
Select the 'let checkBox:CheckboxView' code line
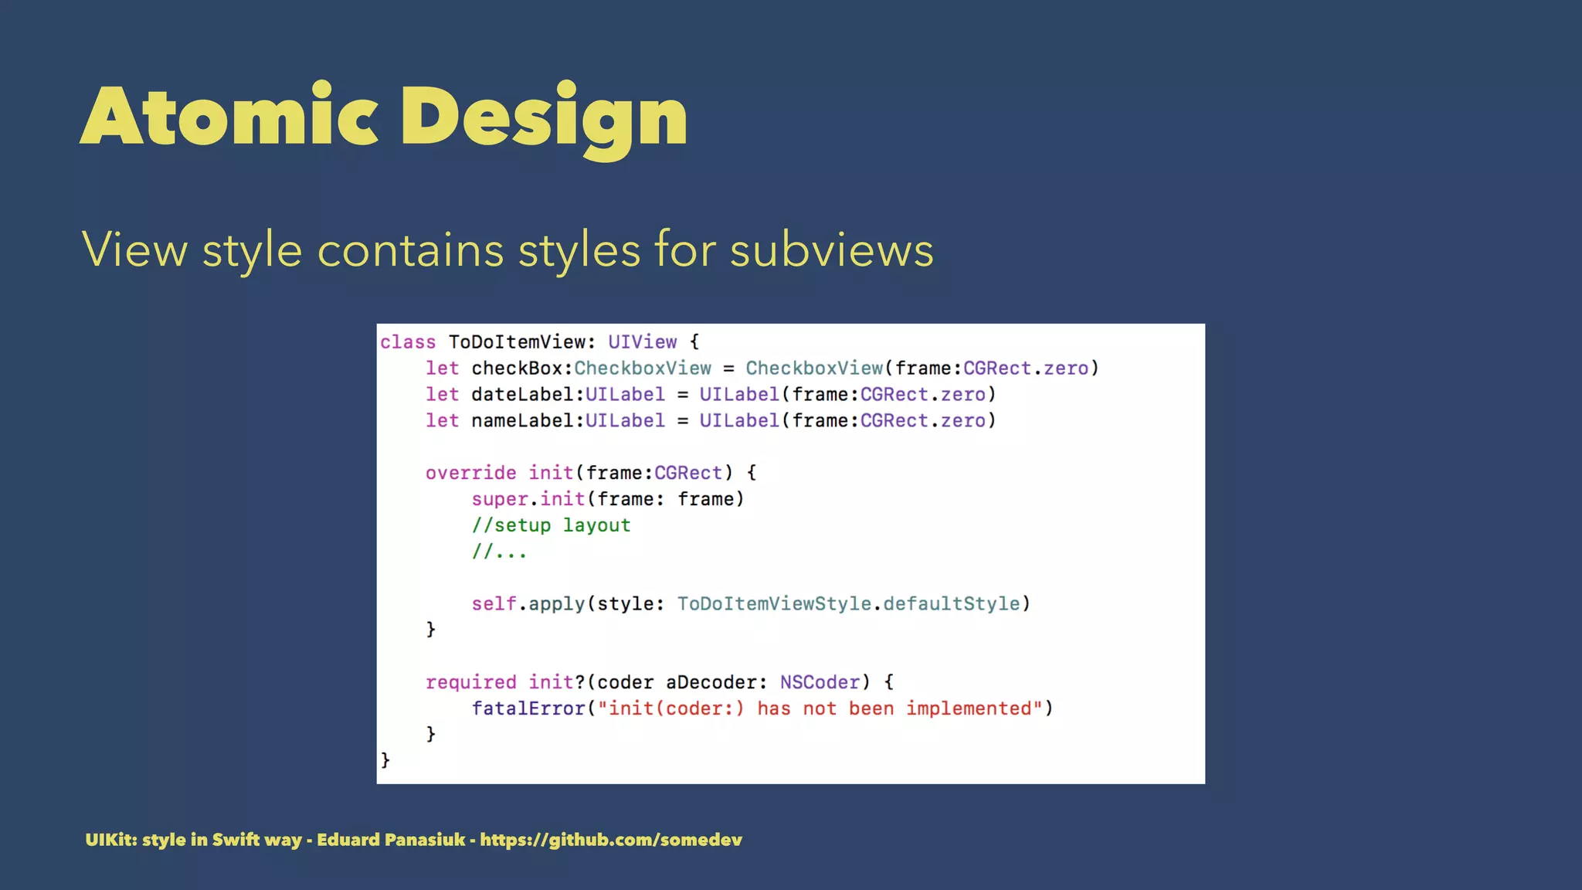762,368
